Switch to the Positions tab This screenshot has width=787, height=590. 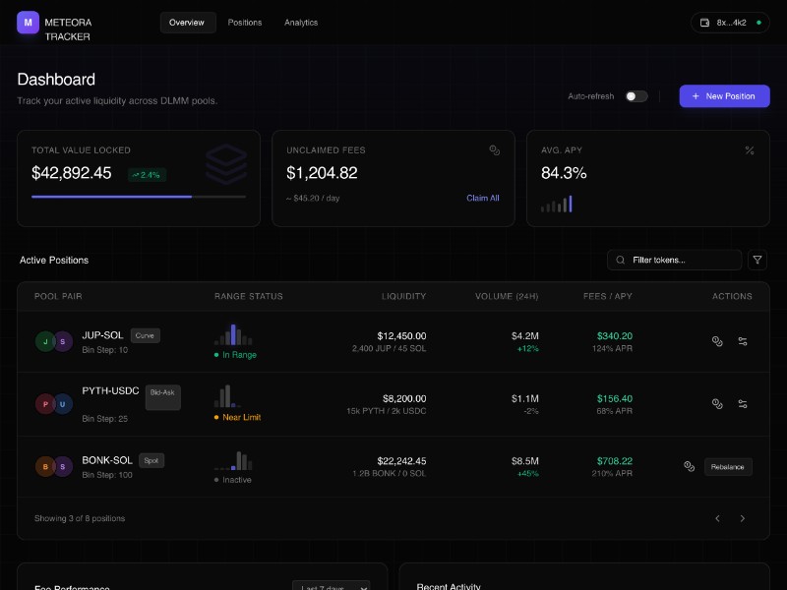[x=244, y=22]
